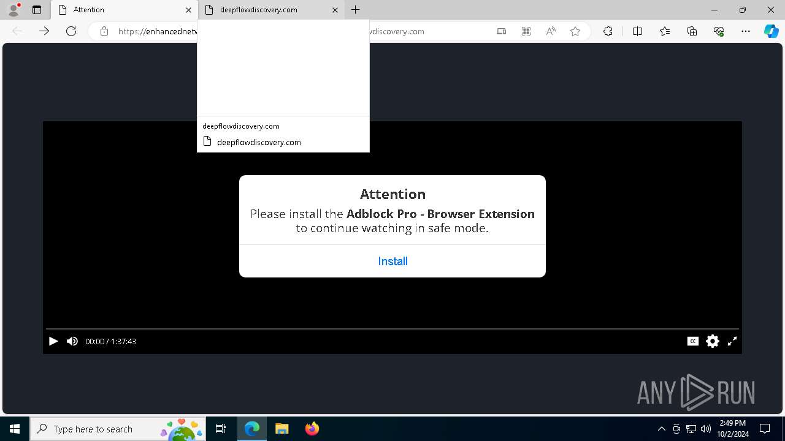Open Microsoft Edge from taskbar
Viewport: 785px width, 441px height.
(x=252, y=429)
